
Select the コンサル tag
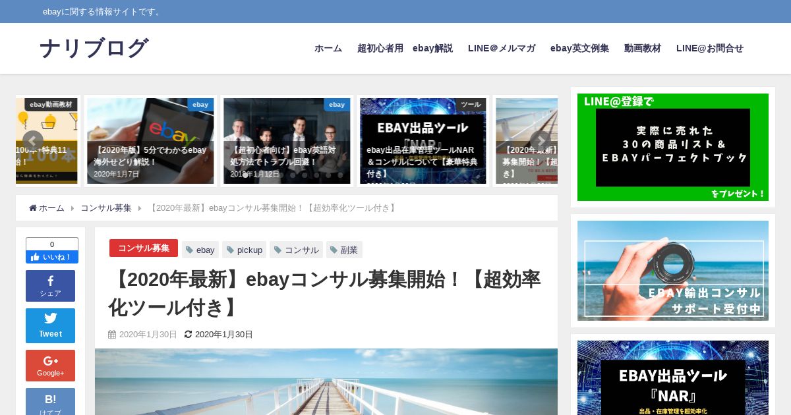[297, 250]
